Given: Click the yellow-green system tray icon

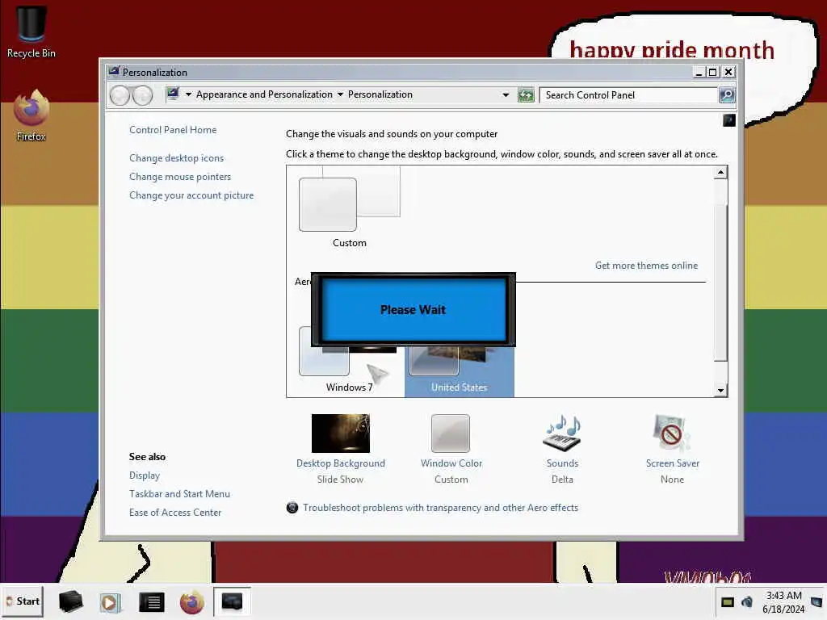Looking at the screenshot, I should (728, 601).
